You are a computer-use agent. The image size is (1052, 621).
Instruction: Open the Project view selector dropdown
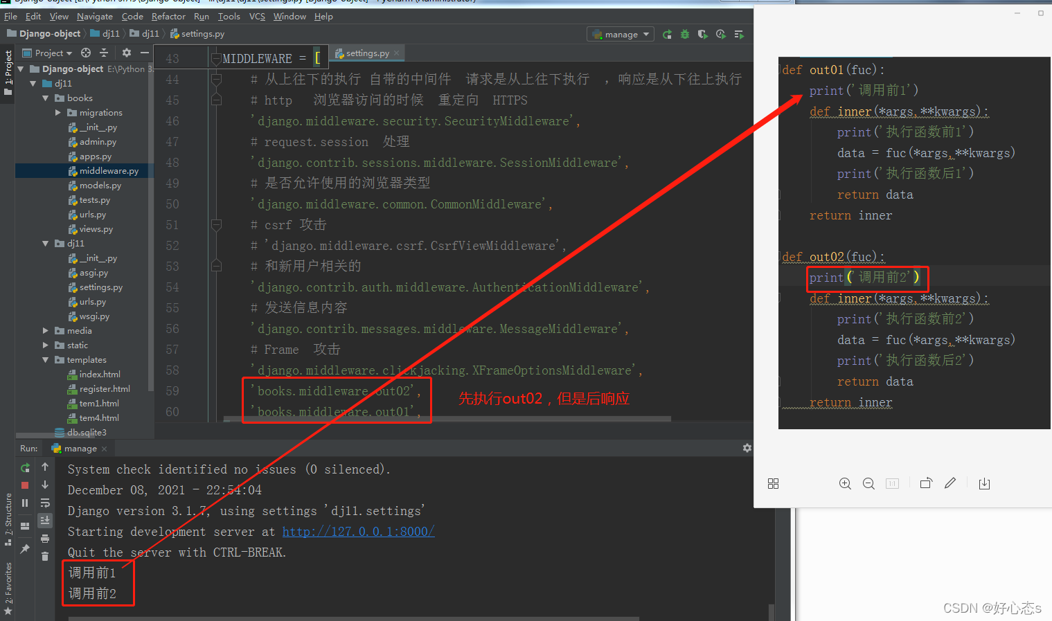coord(47,53)
